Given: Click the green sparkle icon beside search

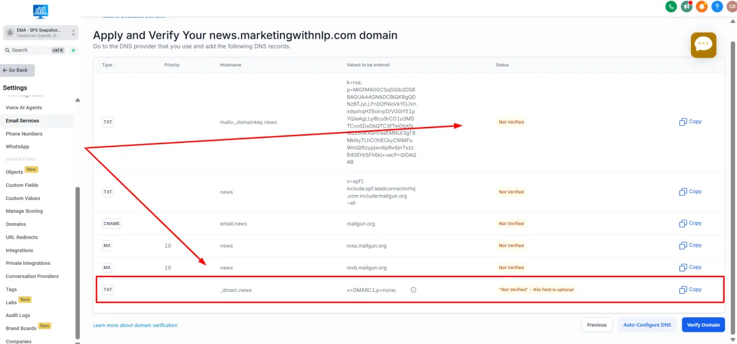Looking at the screenshot, I should pyautogui.click(x=73, y=50).
